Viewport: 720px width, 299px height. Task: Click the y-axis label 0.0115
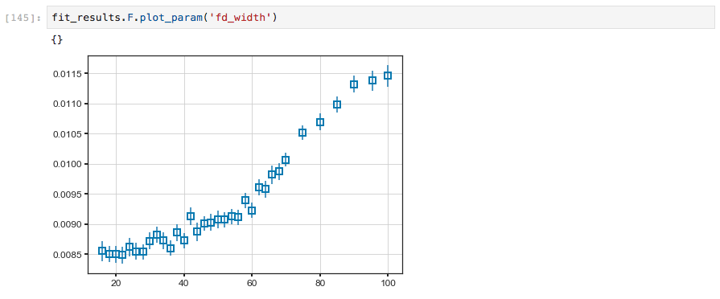[x=67, y=74]
